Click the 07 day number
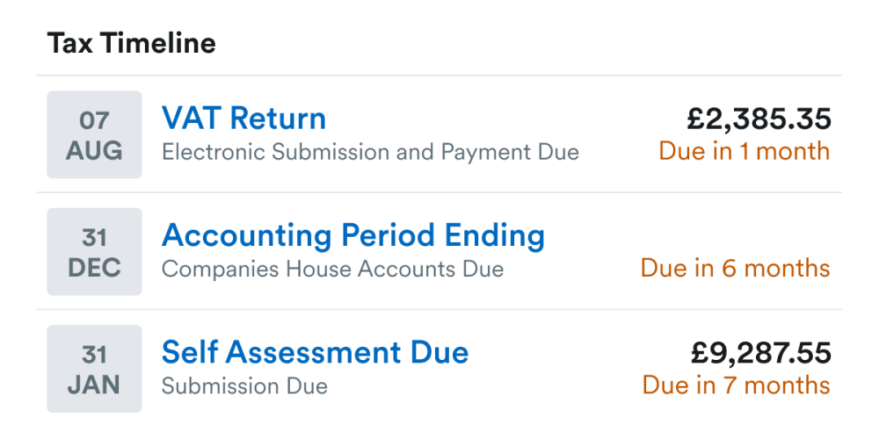The width and height of the screenshot is (879, 439). [x=94, y=120]
